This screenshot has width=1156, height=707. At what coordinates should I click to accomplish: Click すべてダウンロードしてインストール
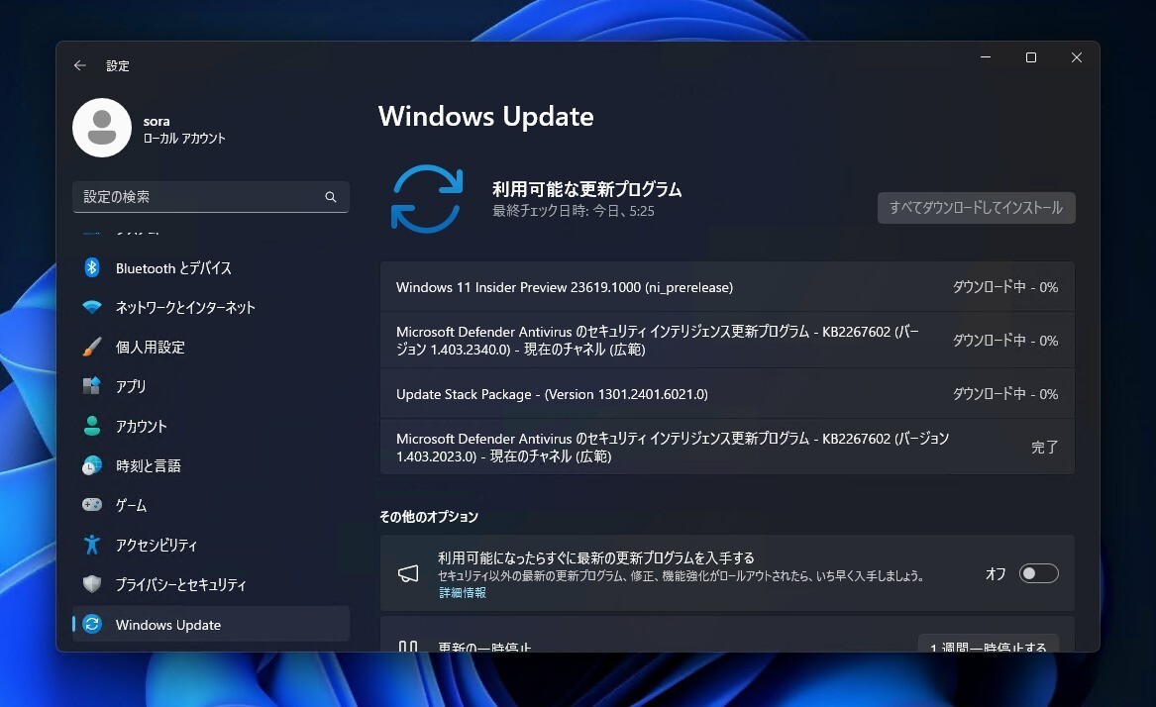976,208
